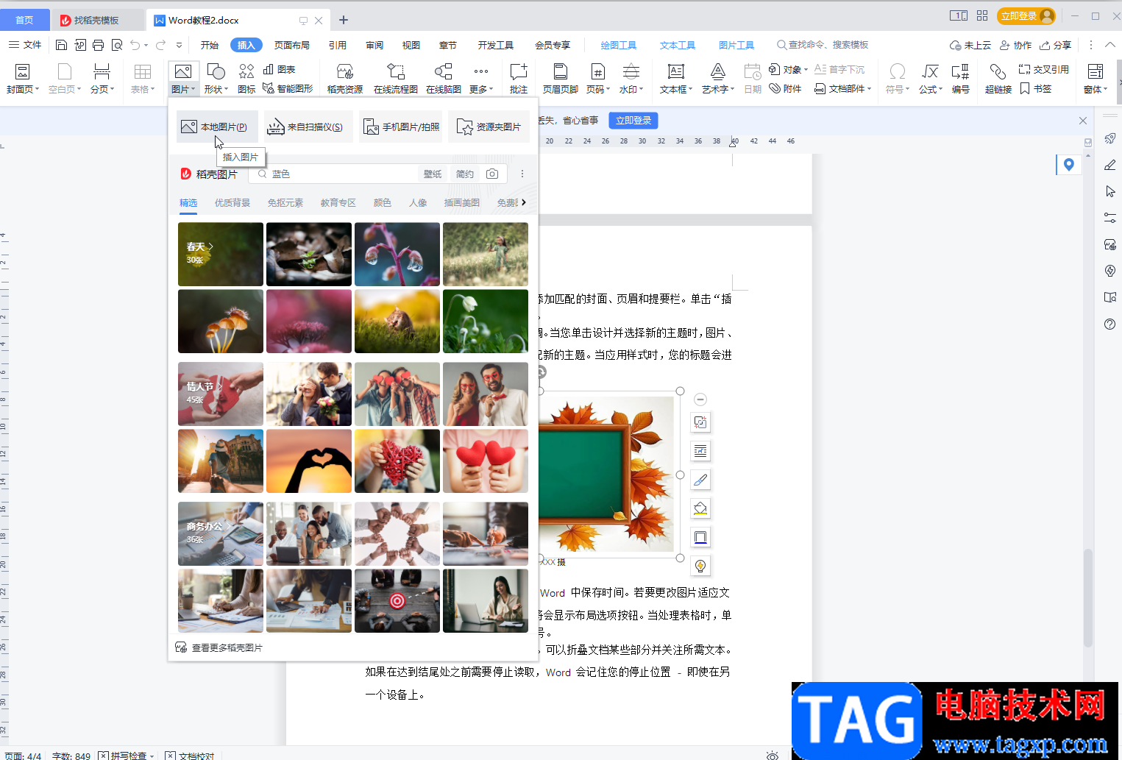Open the 开始 Home ribbon tab
This screenshot has width=1122, height=760.
[x=210, y=45]
